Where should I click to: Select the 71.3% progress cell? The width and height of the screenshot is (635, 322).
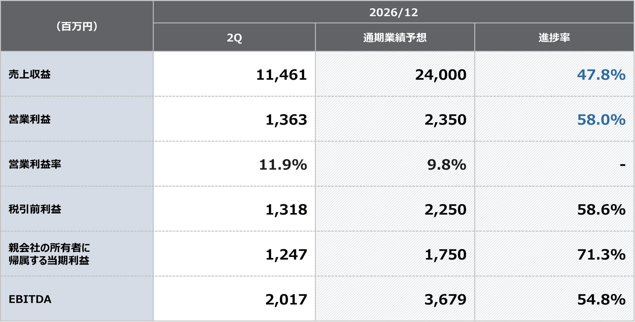tap(554, 254)
